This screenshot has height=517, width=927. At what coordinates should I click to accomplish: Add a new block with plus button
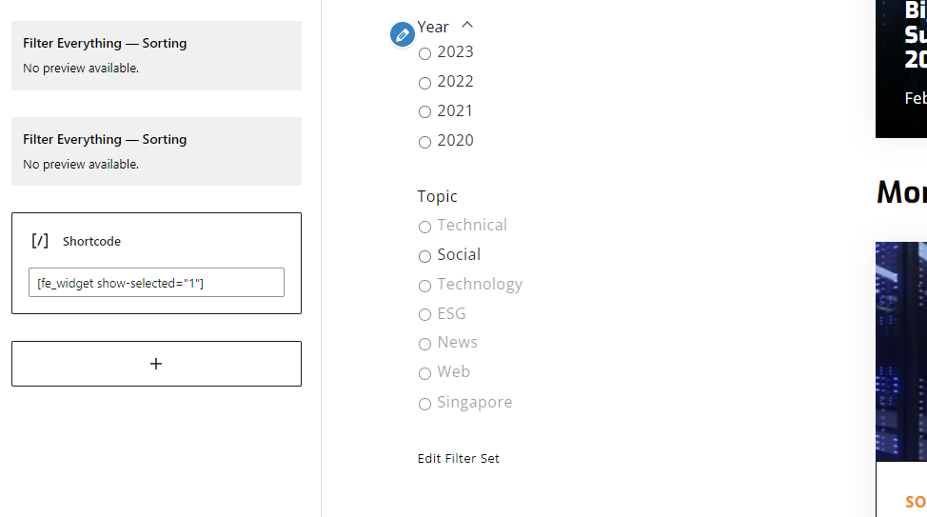coord(156,364)
